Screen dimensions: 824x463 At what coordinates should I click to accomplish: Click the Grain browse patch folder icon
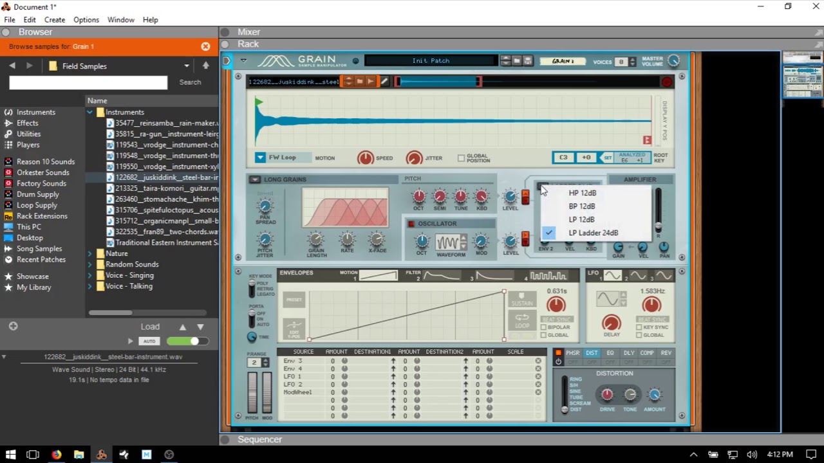tap(517, 61)
